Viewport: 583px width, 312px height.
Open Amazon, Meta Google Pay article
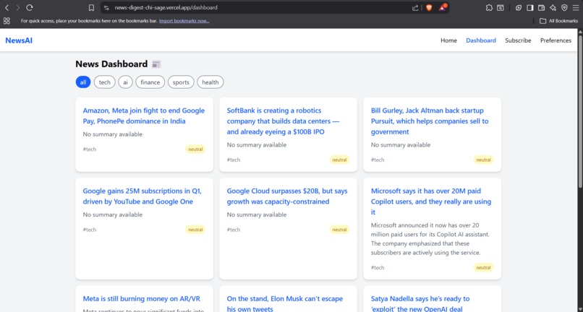point(143,116)
